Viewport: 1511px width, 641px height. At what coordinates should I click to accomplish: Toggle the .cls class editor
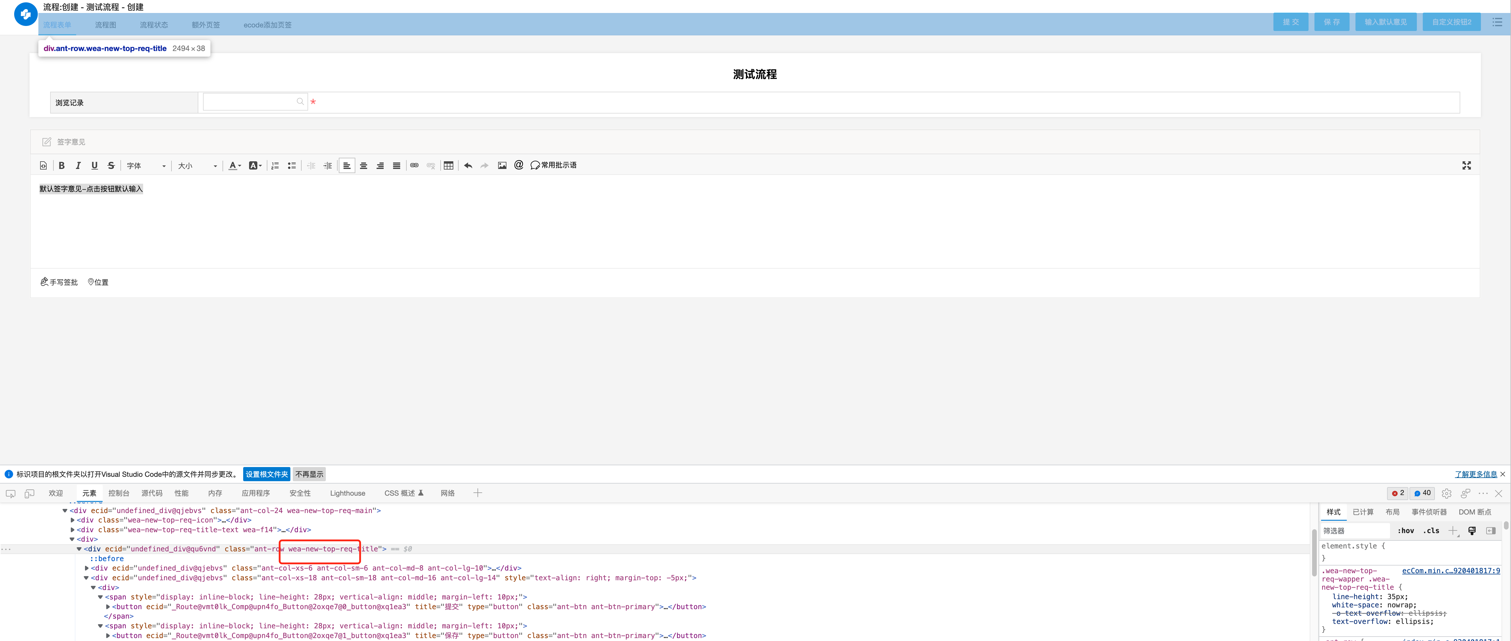[1431, 531]
